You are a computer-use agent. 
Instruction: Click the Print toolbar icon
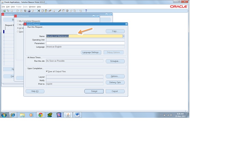point(29,11)
